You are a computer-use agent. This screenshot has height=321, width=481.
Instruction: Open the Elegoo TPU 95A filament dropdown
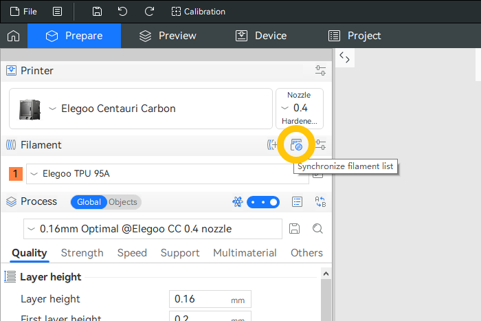pos(168,174)
